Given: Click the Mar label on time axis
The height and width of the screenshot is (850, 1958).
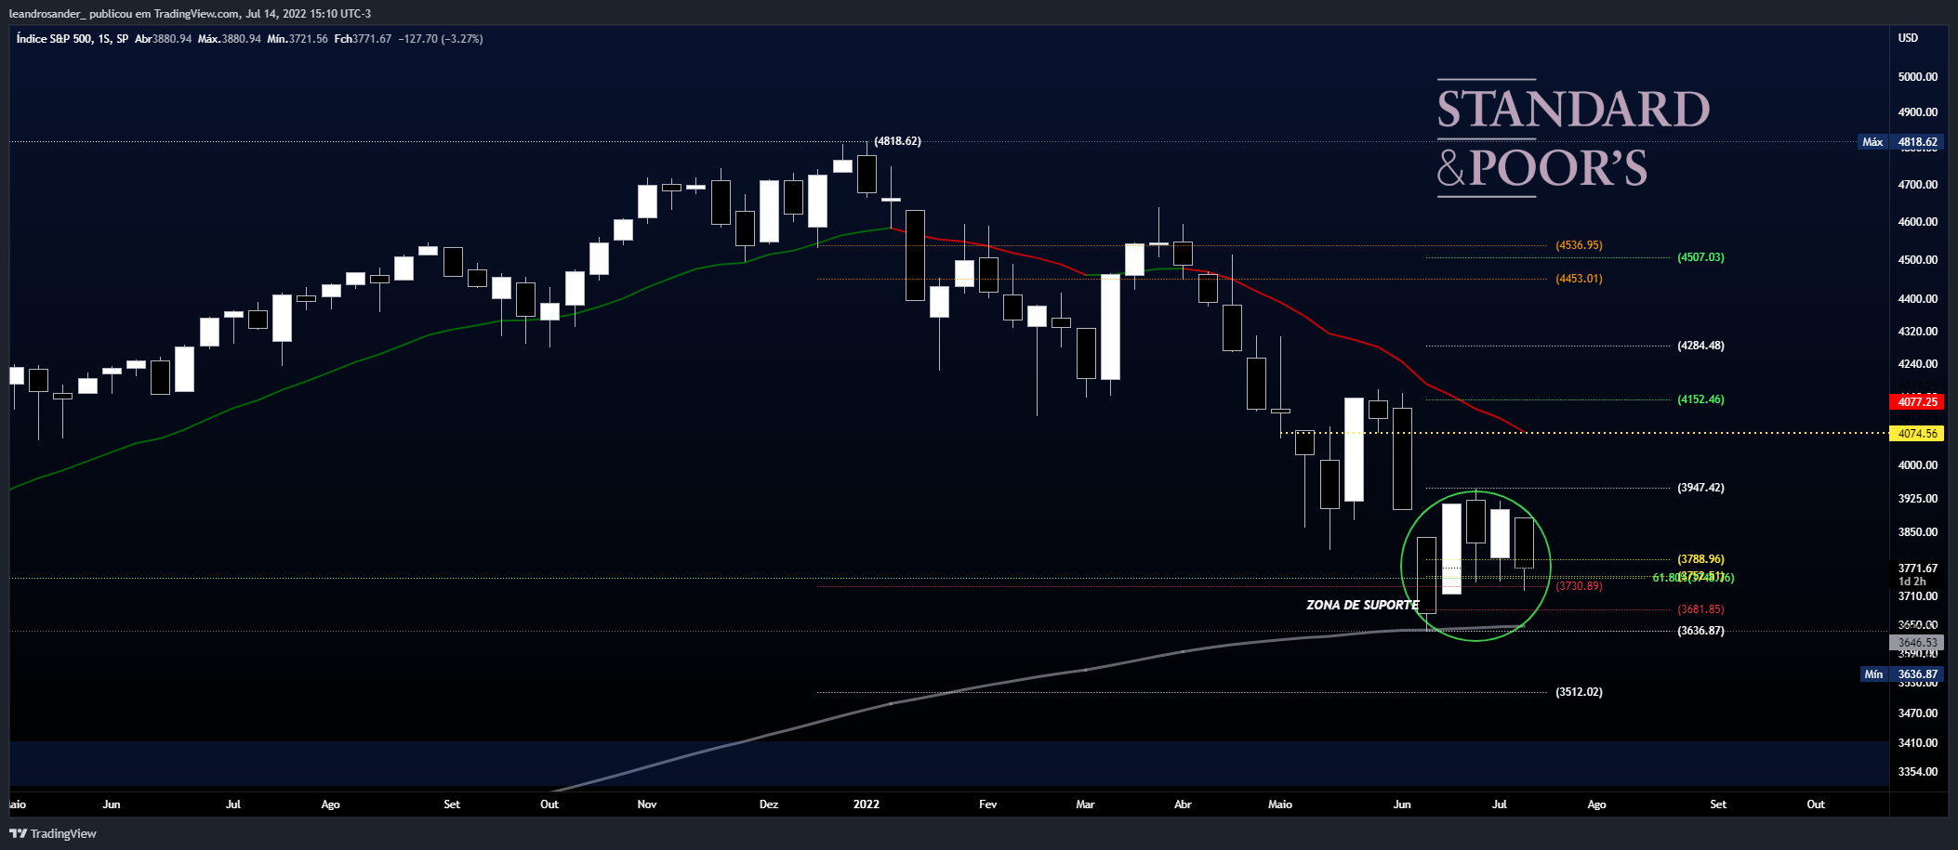Looking at the screenshot, I should (1085, 804).
